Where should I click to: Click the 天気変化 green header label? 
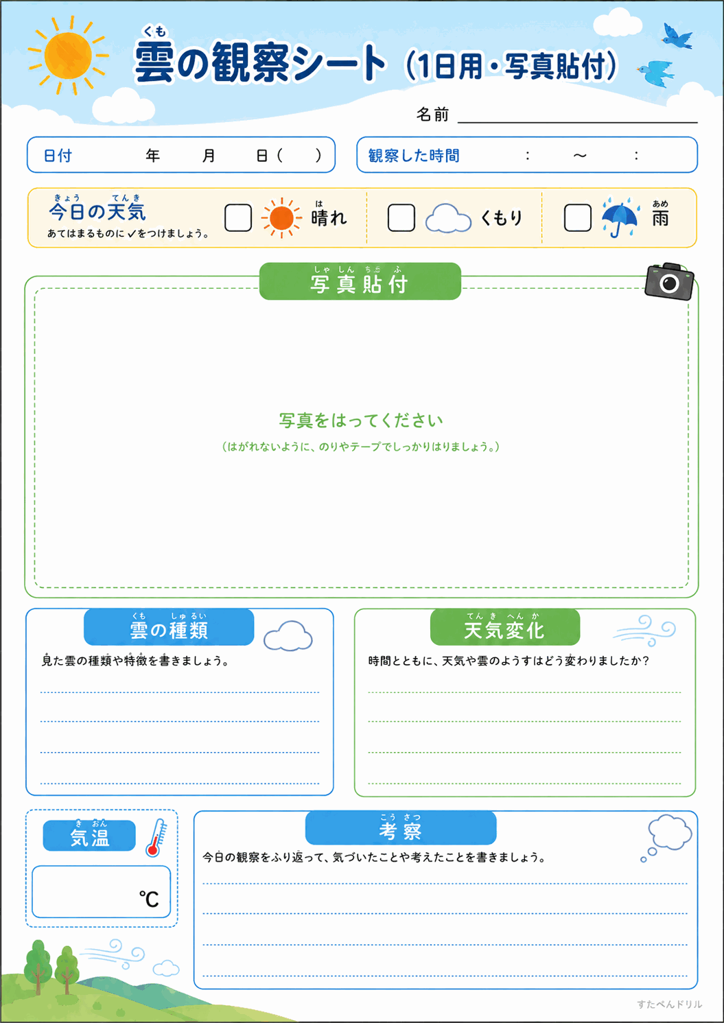pyautogui.click(x=505, y=627)
